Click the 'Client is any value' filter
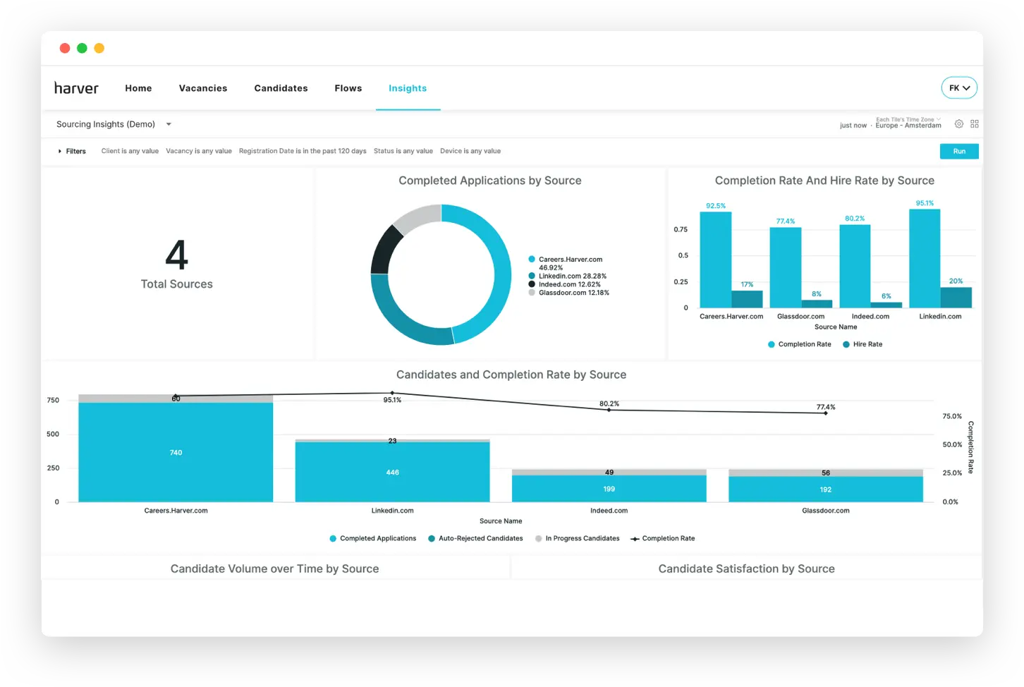Image resolution: width=1024 pixels, height=687 pixels. click(130, 151)
